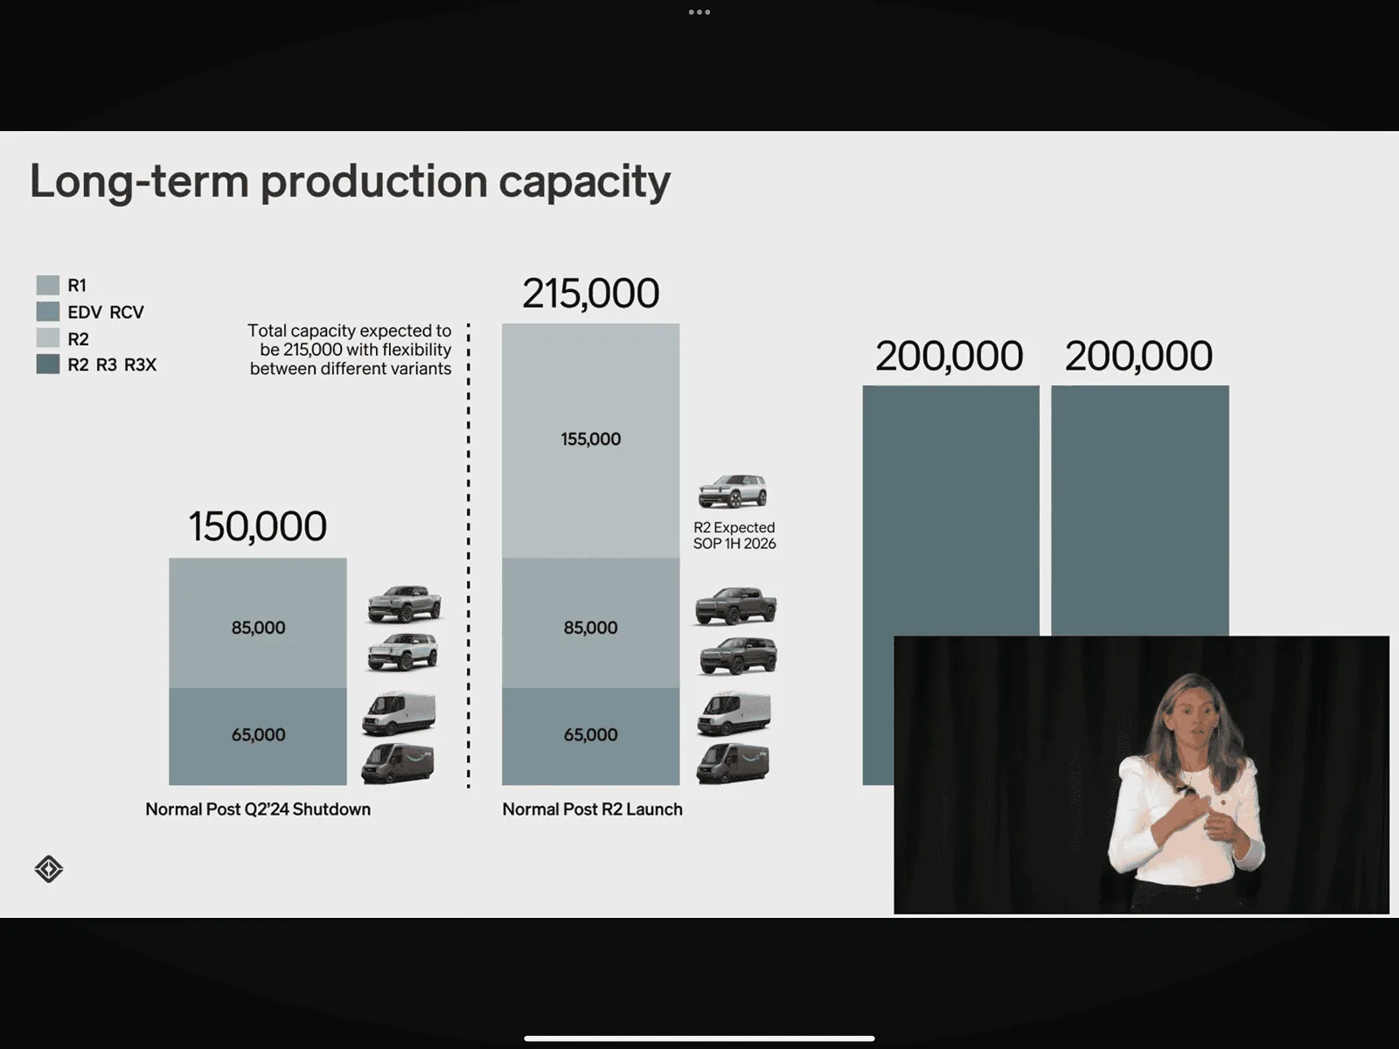The image size is (1399, 1049).
Task: Click the R2 SUV image above 'R2 Expected'
Action: point(733,492)
